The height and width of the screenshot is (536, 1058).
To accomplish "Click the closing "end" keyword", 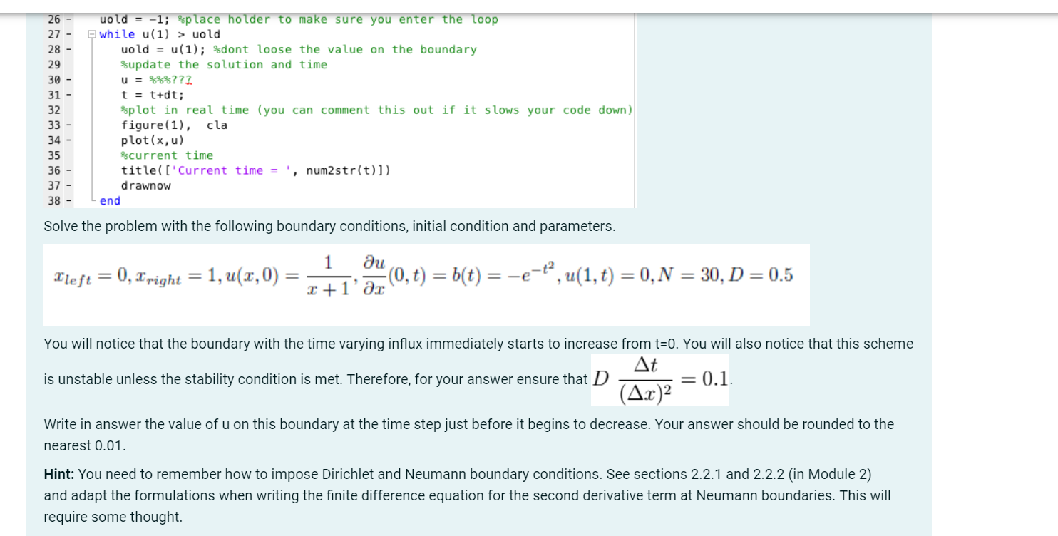I will coord(110,201).
